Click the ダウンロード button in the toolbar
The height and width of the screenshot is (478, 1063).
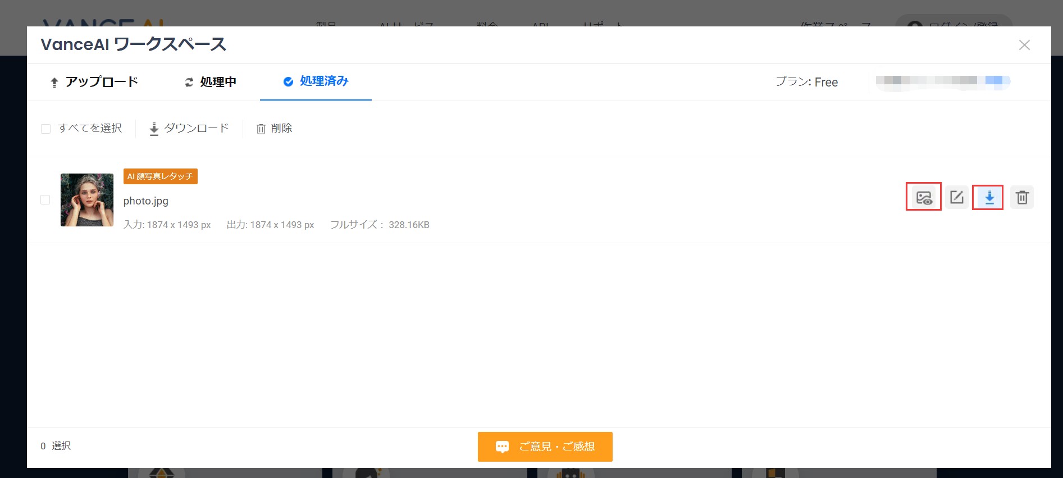(x=189, y=129)
